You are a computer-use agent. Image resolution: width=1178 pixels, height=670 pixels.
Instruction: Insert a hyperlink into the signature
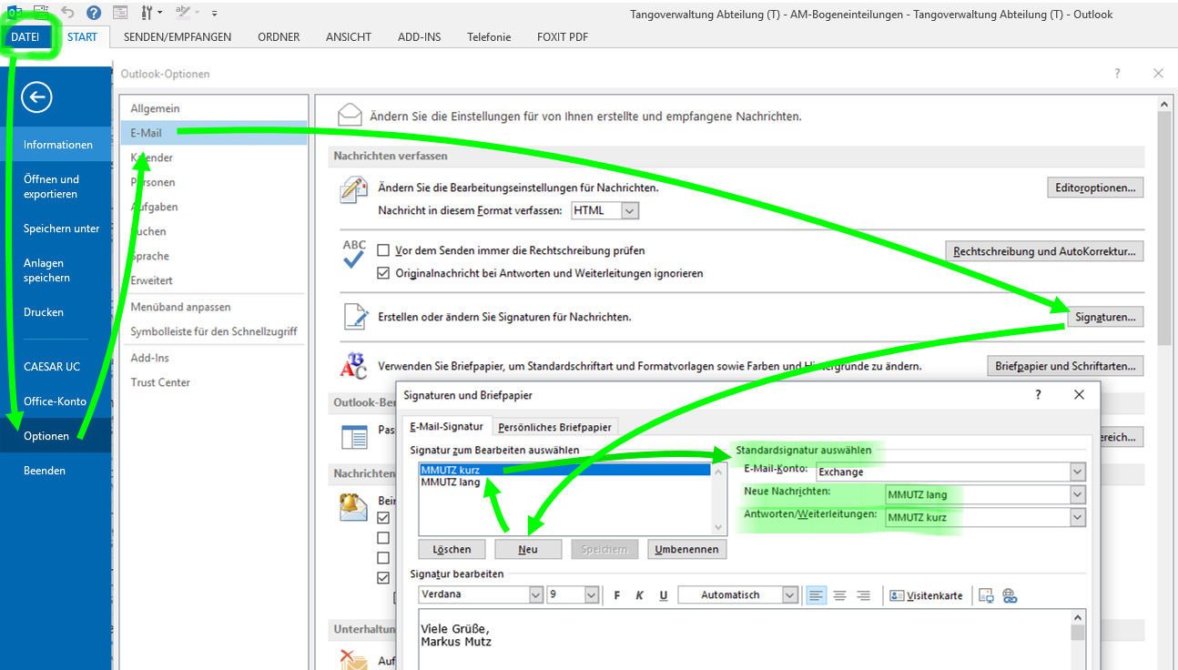1009,595
